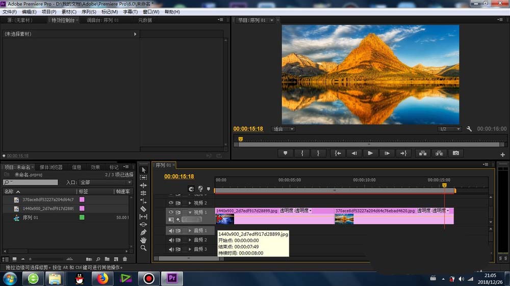
Task: Select the Hand tool
Action: point(143,240)
